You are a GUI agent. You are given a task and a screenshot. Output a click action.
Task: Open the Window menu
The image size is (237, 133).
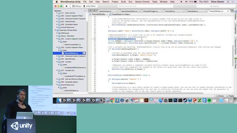163,1
